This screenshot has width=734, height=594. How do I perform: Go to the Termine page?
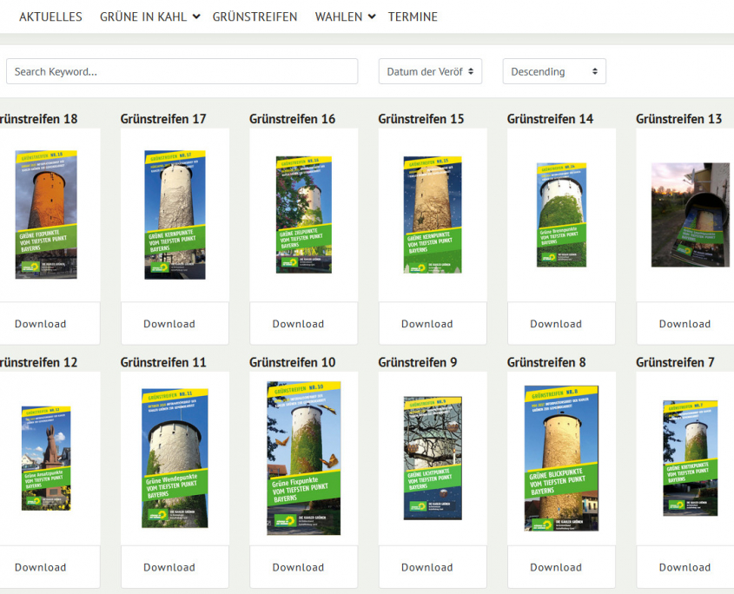tap(413, 16)
